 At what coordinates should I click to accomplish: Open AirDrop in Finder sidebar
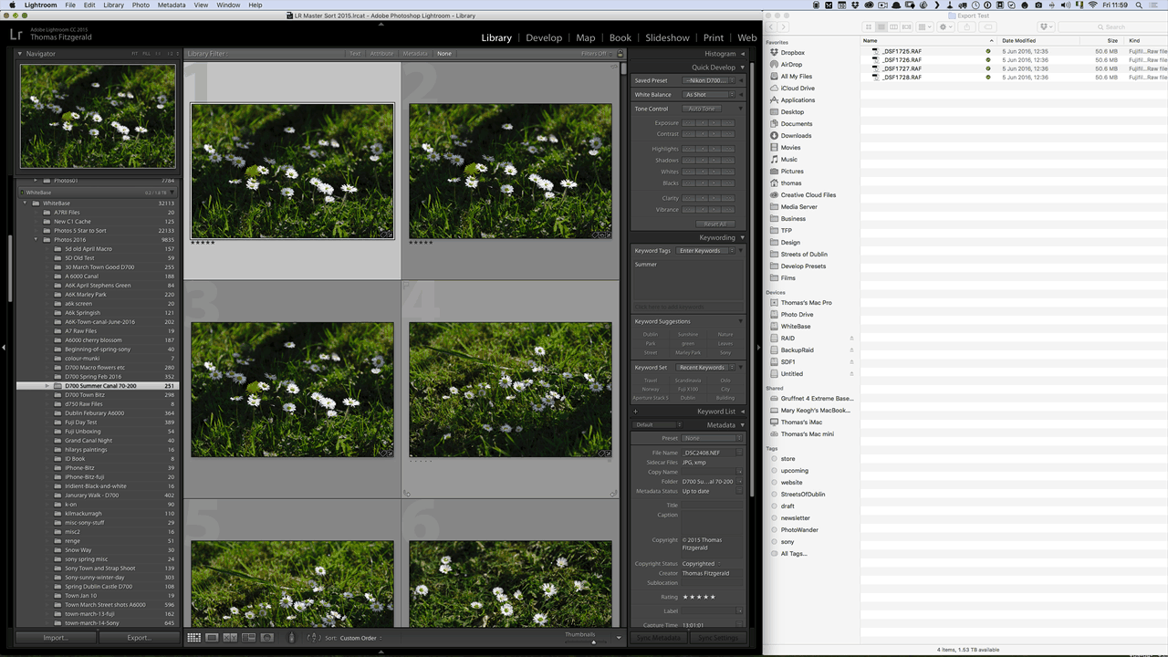tap(790, 65)
